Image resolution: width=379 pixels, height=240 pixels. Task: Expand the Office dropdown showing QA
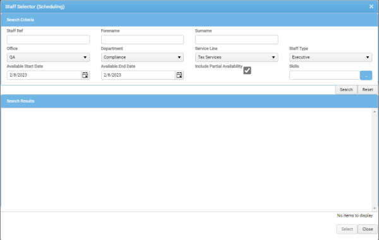(x=48, y=58)
